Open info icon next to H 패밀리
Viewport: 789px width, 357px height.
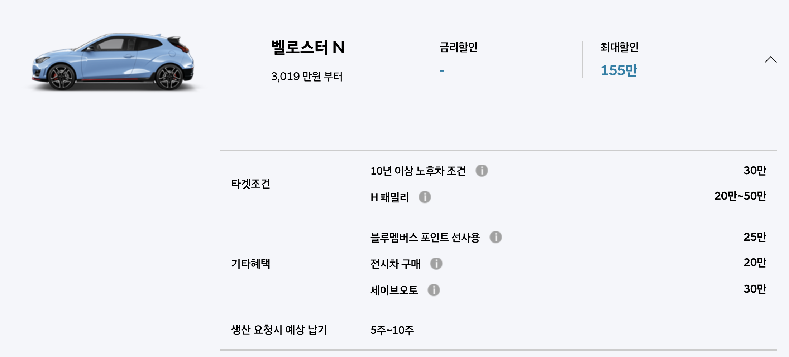(425, 197)
